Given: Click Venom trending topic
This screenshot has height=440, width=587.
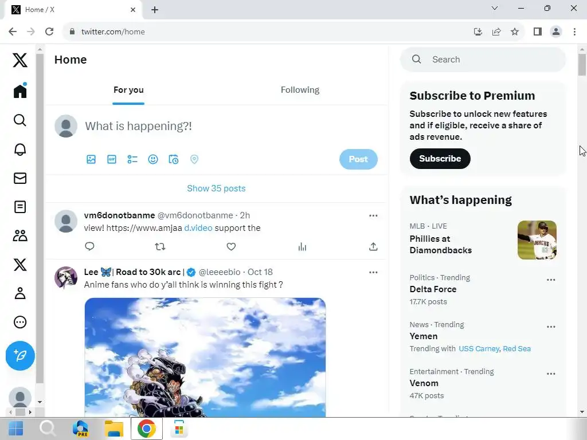Looking at the screenshot, I should (424, 383).
